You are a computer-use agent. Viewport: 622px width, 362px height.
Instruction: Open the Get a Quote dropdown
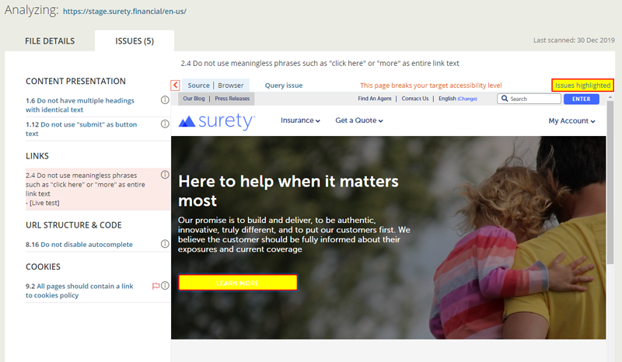(358, 120)
